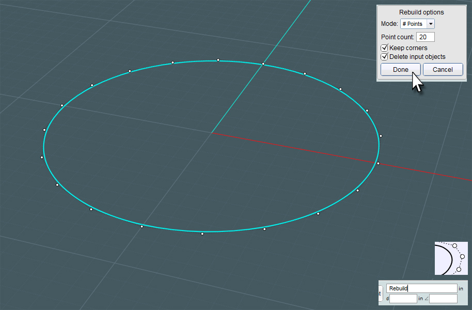
Task: Toggle the Keep corners checkbox
Action: (384, 48)
